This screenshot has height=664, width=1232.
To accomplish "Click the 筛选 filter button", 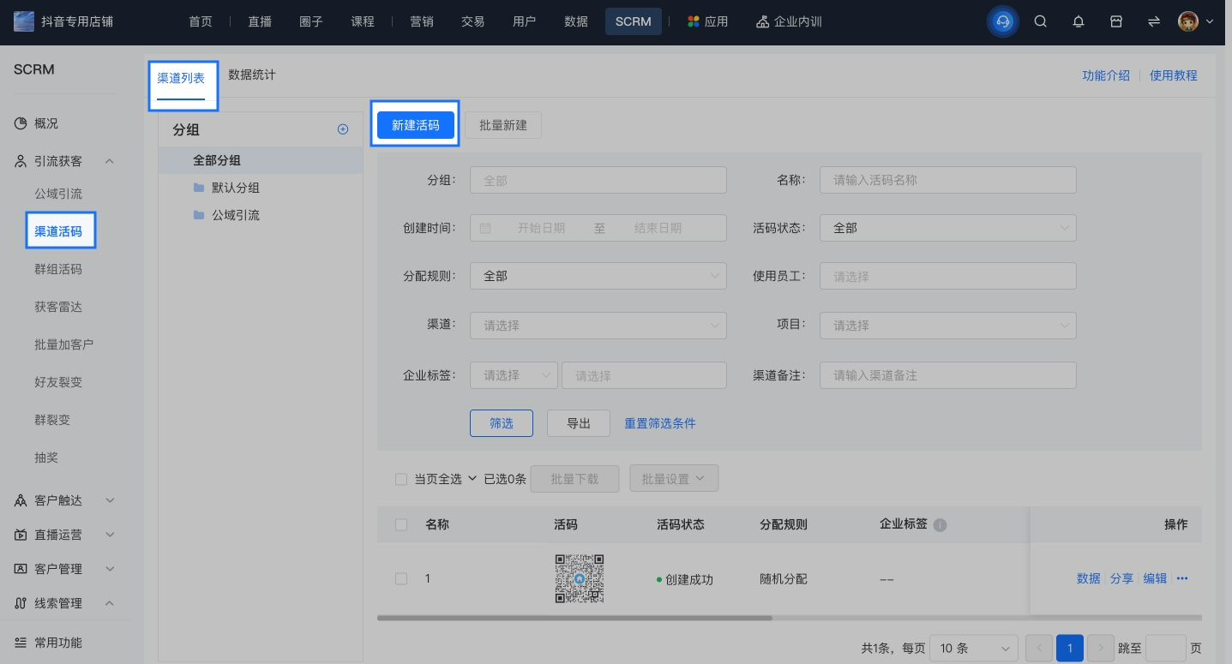I will pos(502,423).
